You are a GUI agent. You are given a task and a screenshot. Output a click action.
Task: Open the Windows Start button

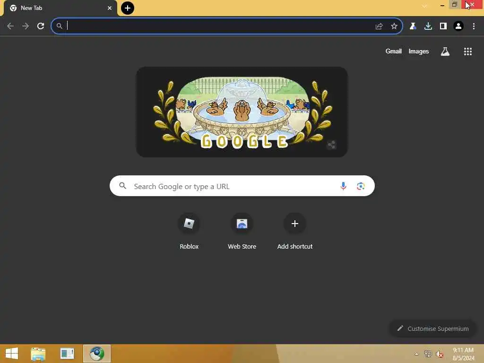(12, 354)
